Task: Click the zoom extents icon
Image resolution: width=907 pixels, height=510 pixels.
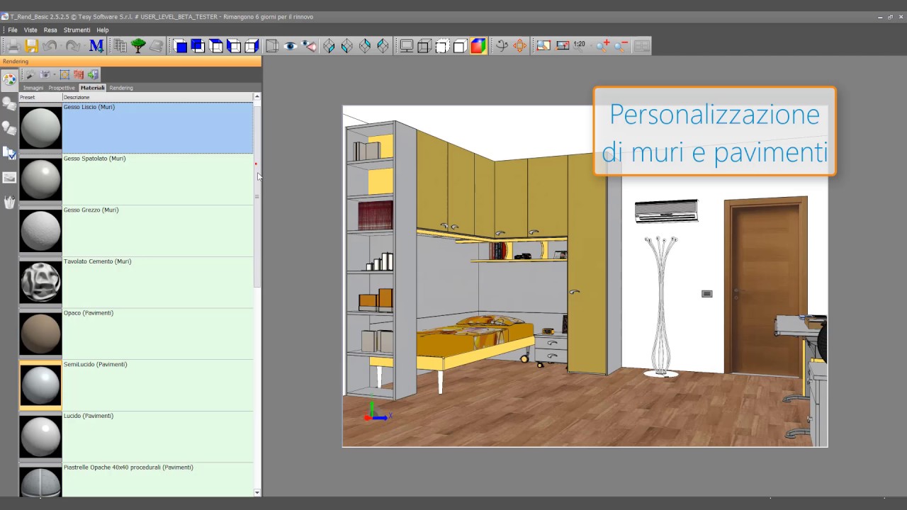Action: tap(563, 46)
